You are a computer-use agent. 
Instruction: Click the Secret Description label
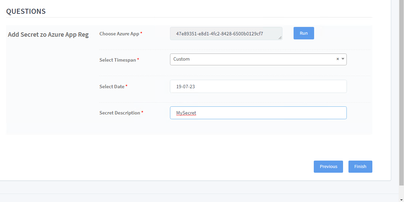tap(120, 113)
